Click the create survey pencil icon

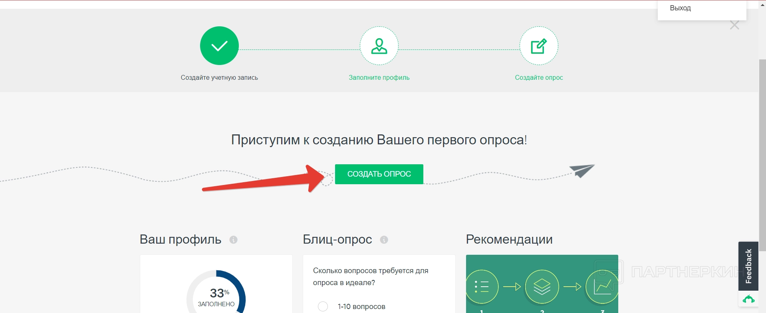tap(539, 46)
